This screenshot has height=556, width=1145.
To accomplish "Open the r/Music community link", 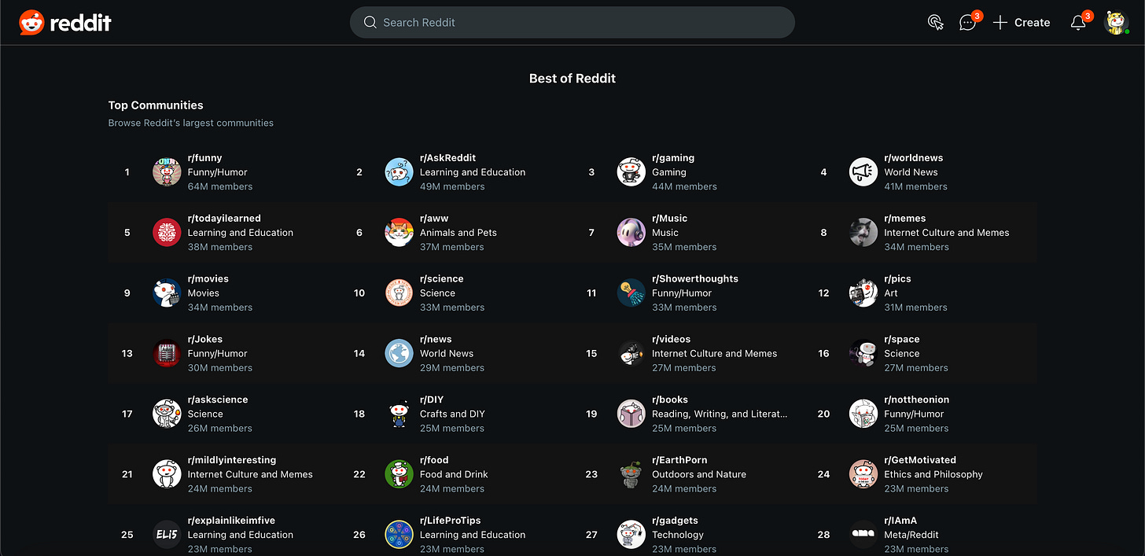I will click(x=669, y=219).
